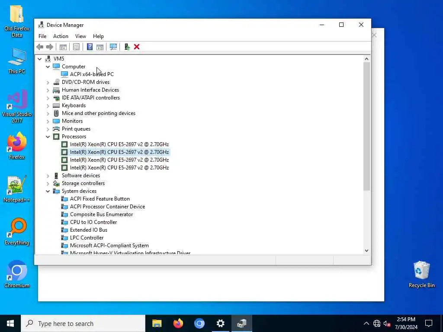Select the first Intel Xeon processor entry
This screenshot has height=332, width=443.
pos(119,144)
